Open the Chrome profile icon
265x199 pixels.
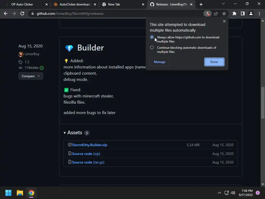pos(251,13)
